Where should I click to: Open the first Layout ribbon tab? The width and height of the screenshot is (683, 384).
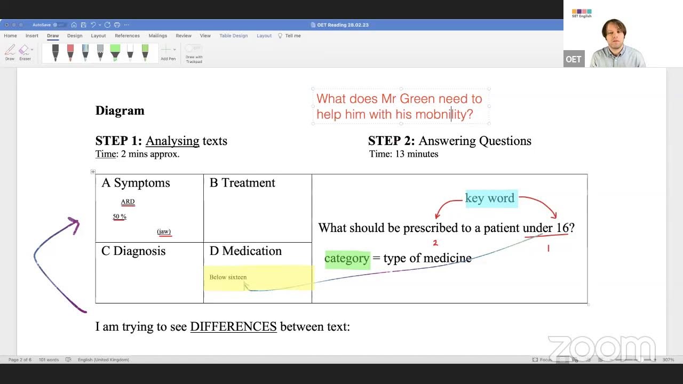tap(98, 36)
